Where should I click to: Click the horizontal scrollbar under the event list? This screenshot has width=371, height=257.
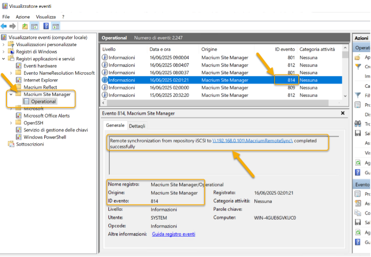click(218, 103)
